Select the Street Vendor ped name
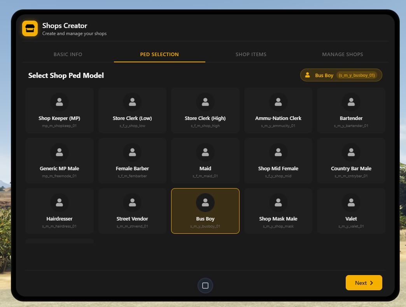 [x=132, y=219]
